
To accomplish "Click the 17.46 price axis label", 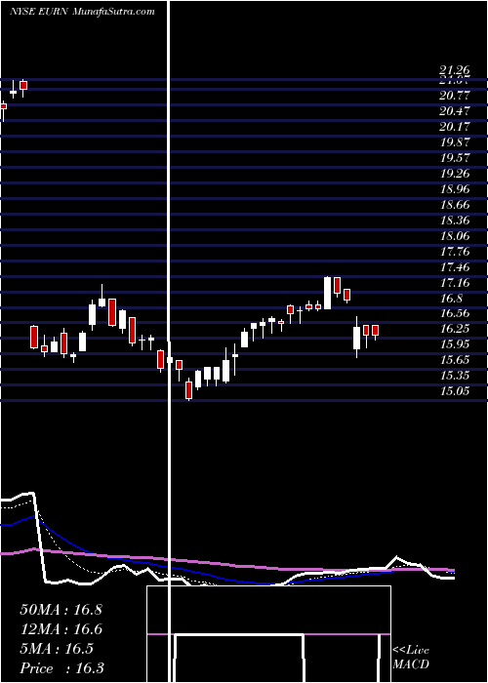I will [x=455, y=267].
